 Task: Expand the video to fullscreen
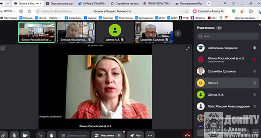coord(188,49)
